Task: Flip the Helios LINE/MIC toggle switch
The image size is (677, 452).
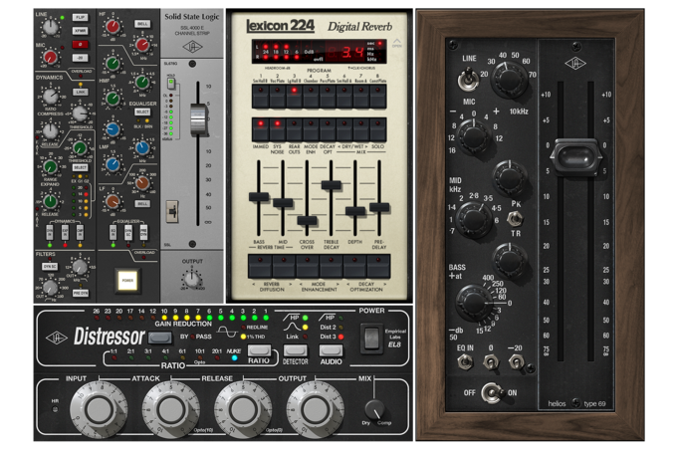Action: pos(468,80)
